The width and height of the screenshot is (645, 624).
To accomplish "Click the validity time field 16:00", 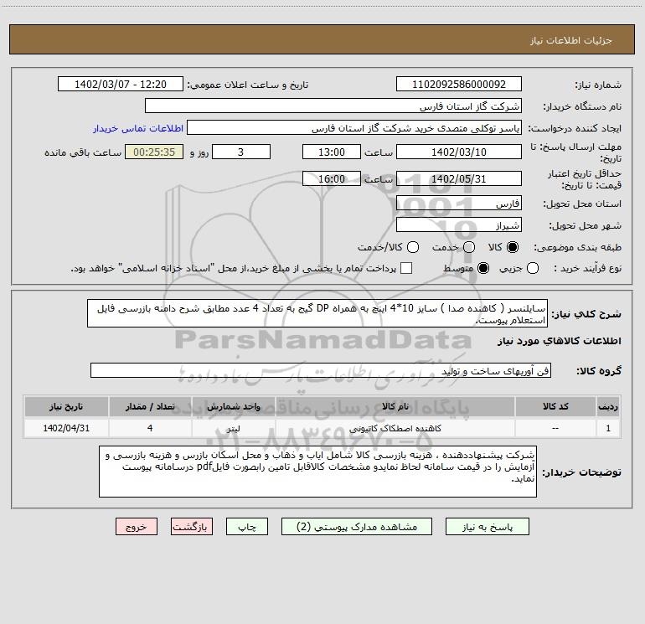I will pyautogui.click(x=332, y=179).
